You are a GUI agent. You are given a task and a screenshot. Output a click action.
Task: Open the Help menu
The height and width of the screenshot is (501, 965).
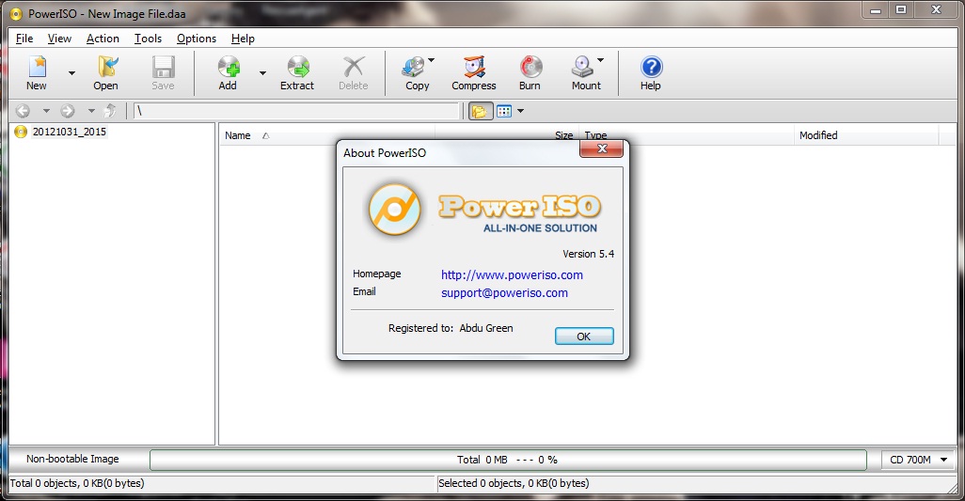pos(243,39)
